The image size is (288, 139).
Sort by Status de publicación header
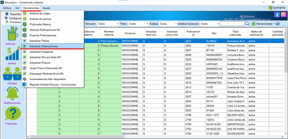[258, 33]
